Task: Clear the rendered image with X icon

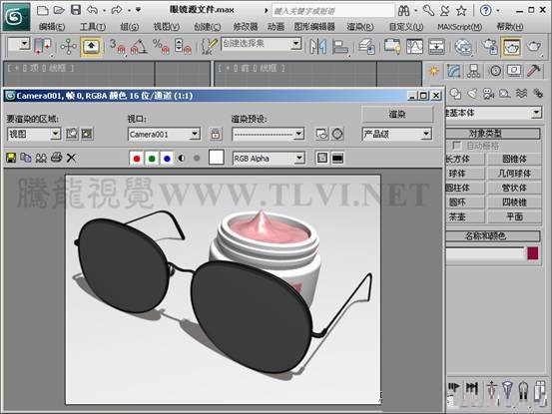Action: click(71, 158)
